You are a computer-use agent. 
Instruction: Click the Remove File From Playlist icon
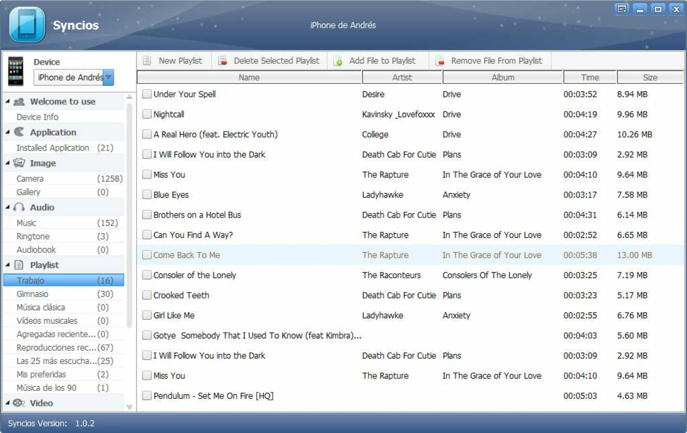tap(440, 61)
